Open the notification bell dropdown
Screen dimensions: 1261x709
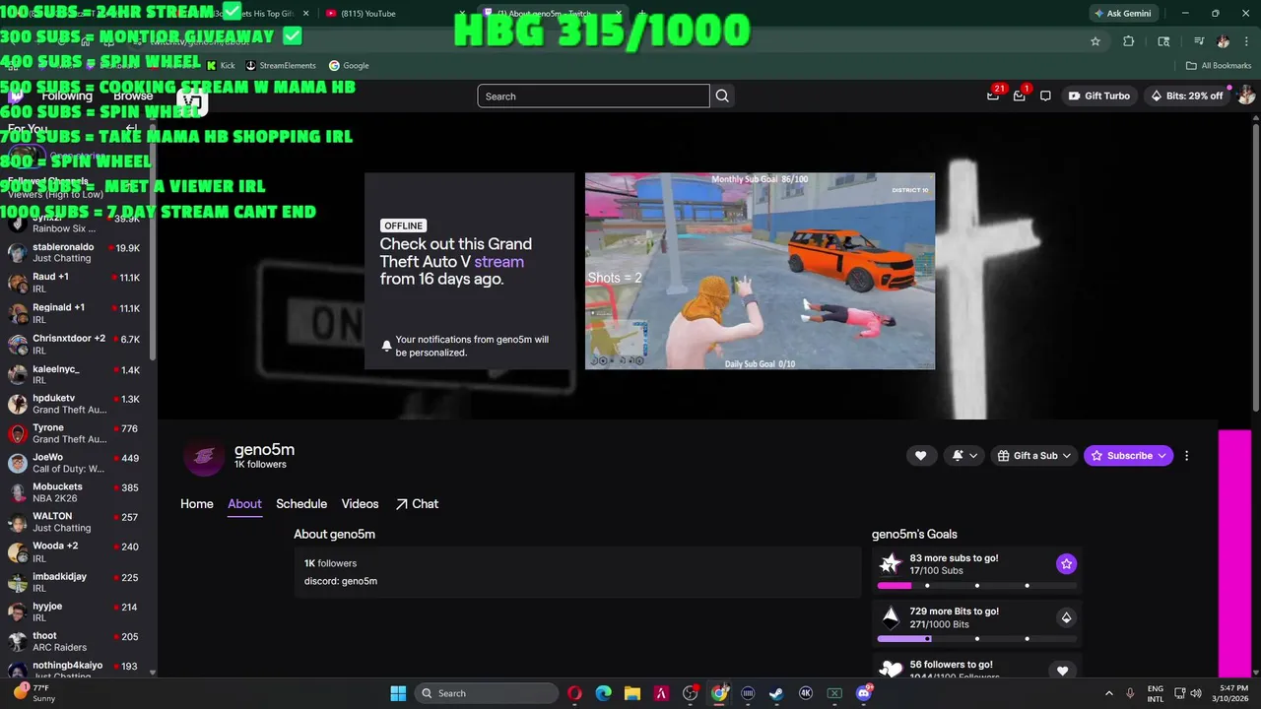964,455
